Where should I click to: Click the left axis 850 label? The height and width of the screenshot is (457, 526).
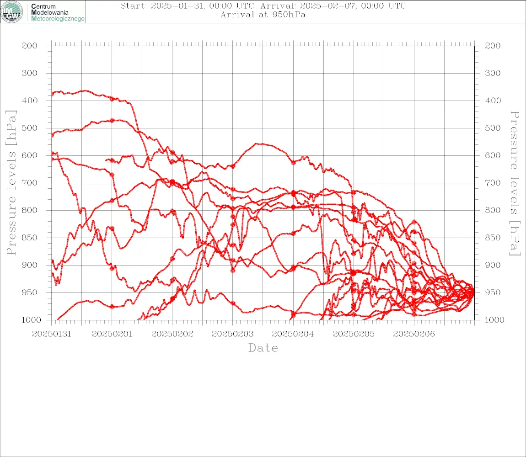click(x=30, y=238)
